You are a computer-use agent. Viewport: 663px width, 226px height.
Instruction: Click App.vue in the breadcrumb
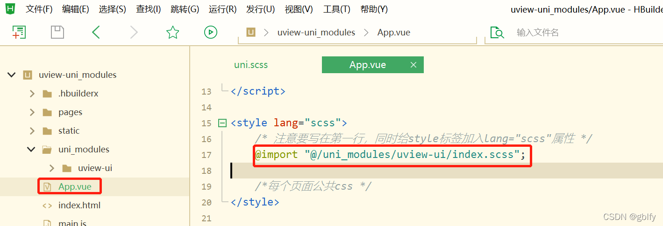point(394,32)
